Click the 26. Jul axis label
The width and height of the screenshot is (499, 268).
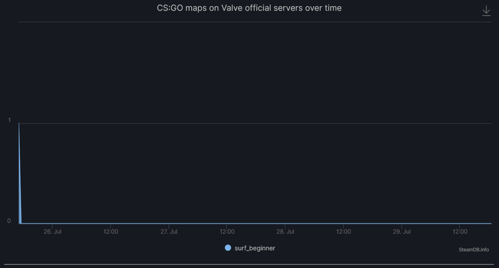52,231
